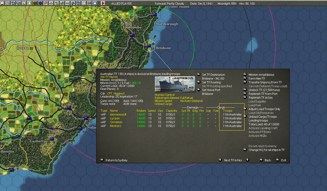This screenshot has height=191, width=327.
Task: Select the Toowoomba flag marker on the map
Action: [x=132, y=35]
